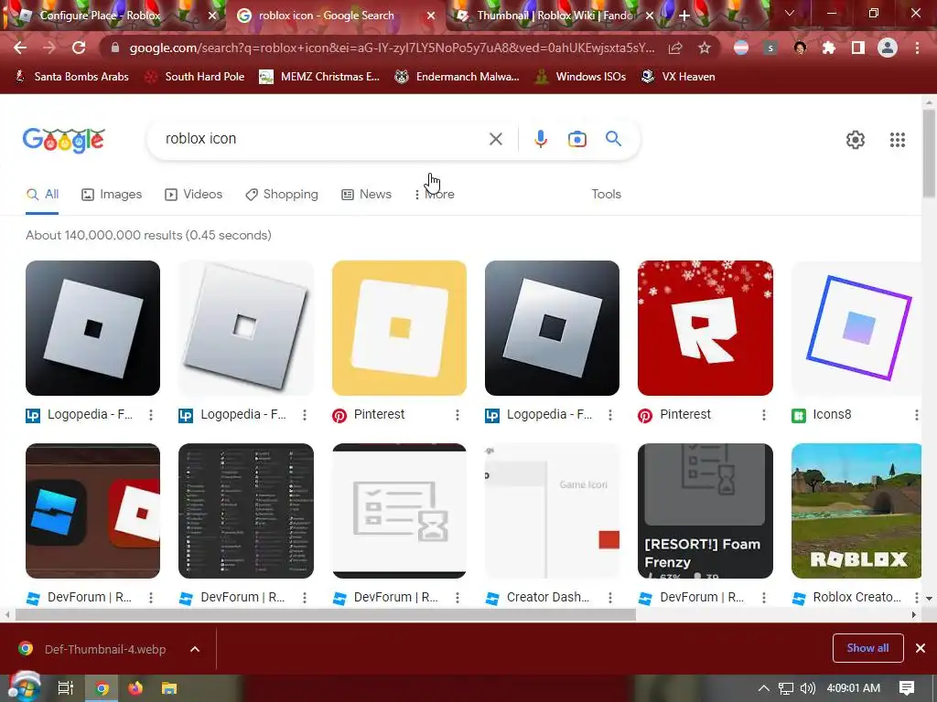Image resolution: width=937 pixels, height=702 pixels.
Task: Select the News search tab
Action: click(366, 195)
